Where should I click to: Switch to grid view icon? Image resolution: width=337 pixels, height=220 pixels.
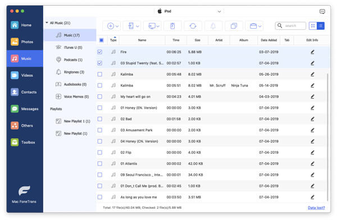point(313,26)
